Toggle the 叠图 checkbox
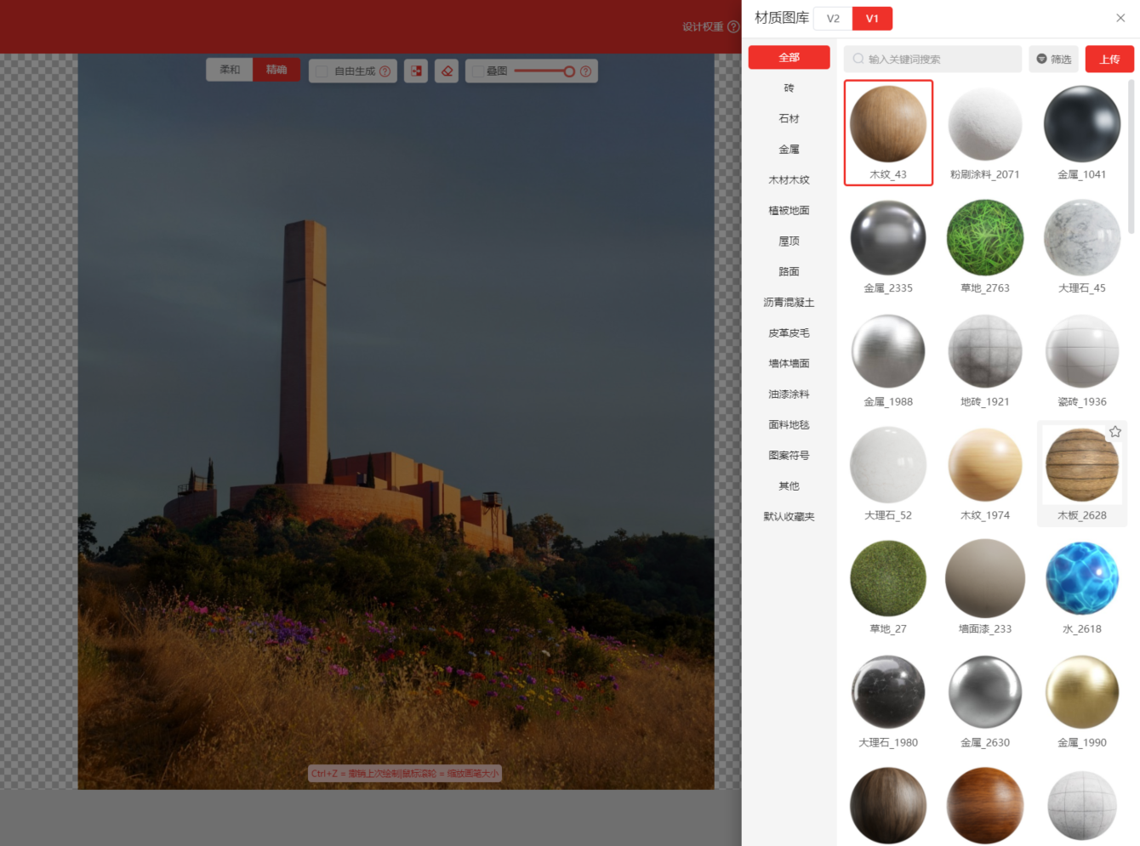The width and height of the screenshot is (1140, 846). tap(478, 71)
